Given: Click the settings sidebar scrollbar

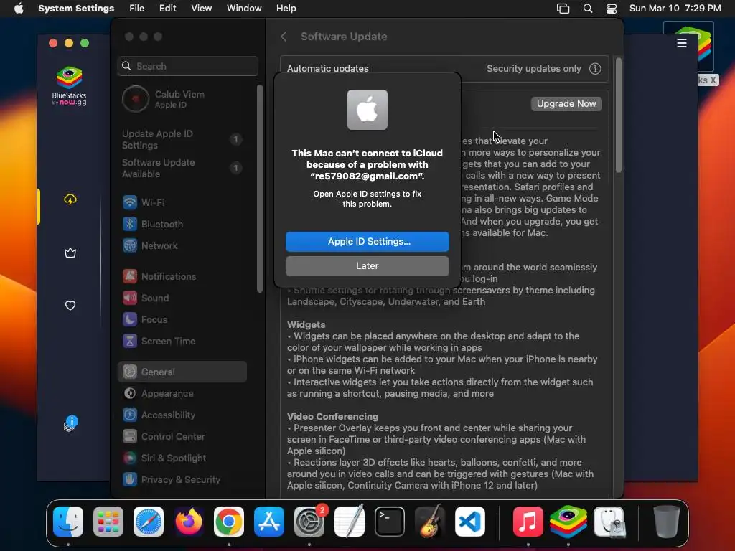Looking at the screenshot, I should 260,189.
